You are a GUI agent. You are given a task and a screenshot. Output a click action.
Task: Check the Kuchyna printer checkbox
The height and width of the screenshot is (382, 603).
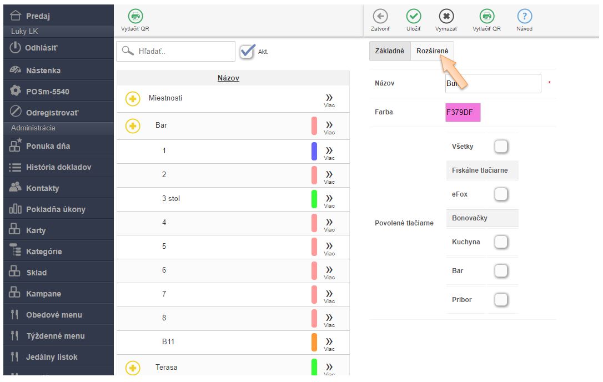coord(501,242)
